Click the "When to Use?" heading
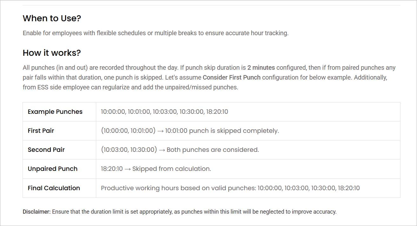The width and height of the screenshot is (417, 226). (52, 18)
